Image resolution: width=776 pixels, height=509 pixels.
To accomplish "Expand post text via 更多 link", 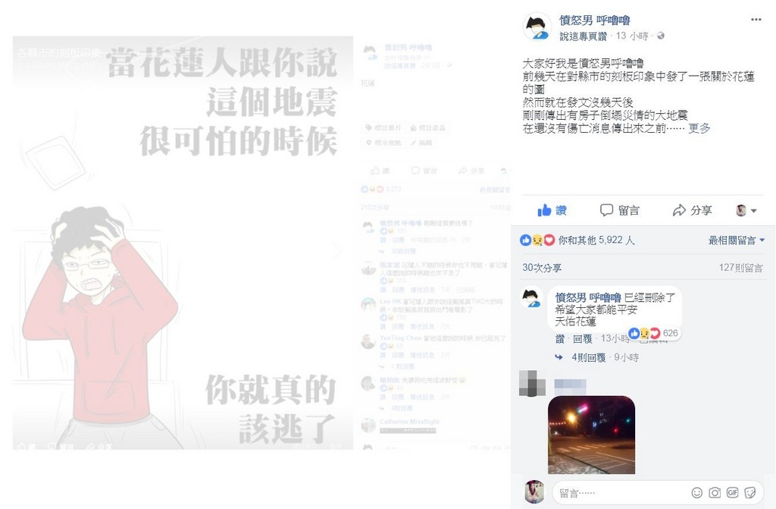I will 699,128.
